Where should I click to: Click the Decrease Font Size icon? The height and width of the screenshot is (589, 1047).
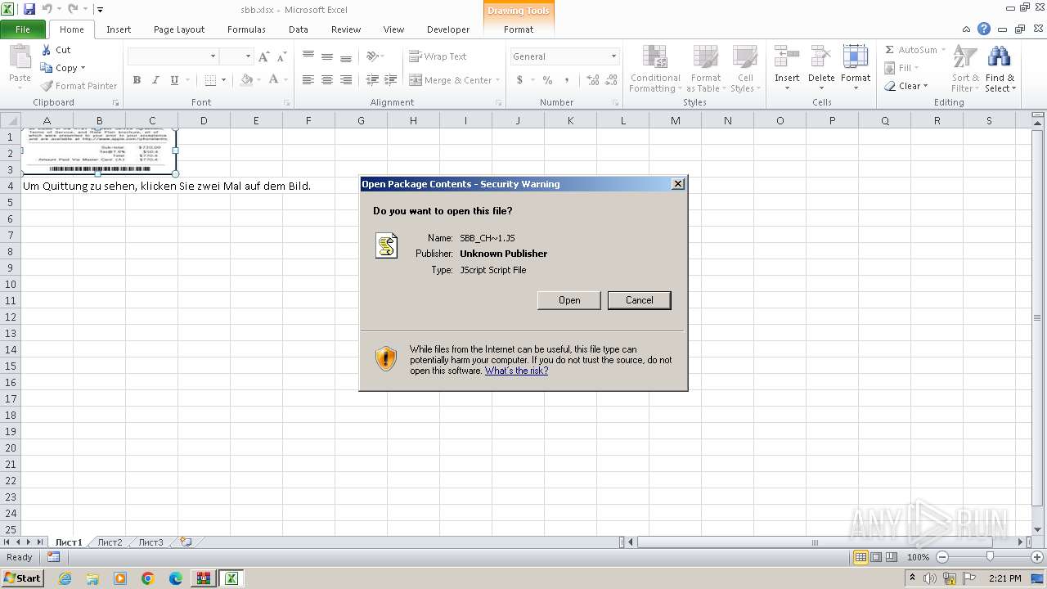(282, 56)
